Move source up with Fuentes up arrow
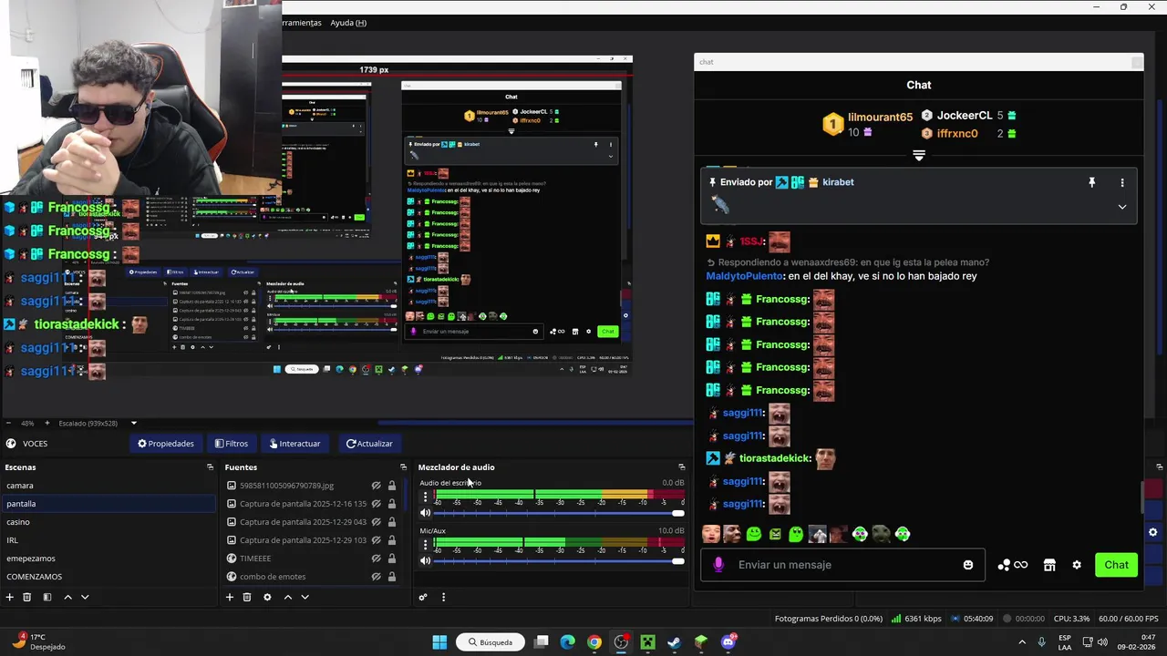1167x656 pixels. (x=288, y=597)
